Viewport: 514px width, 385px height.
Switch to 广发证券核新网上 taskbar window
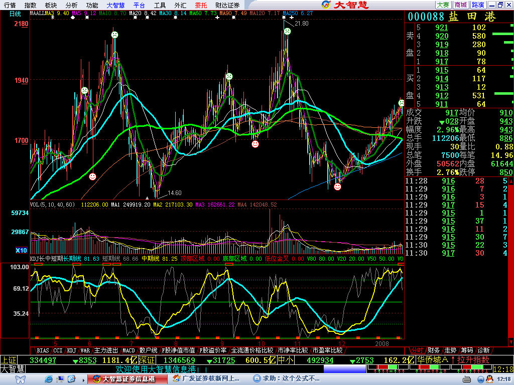(206, 379)
